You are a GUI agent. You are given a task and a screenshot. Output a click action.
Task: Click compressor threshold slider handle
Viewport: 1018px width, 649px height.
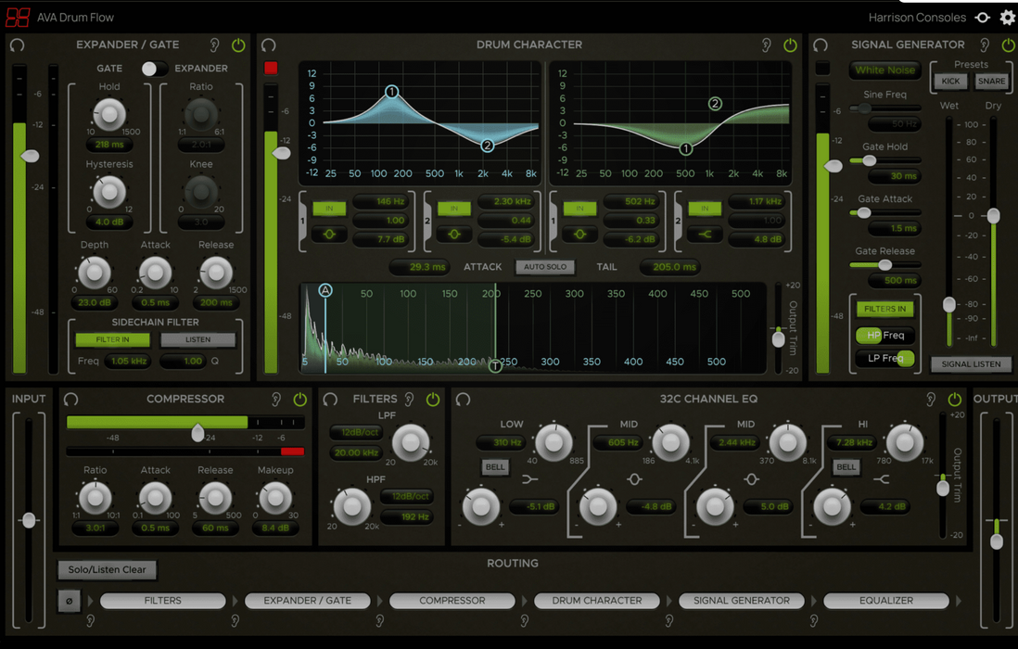[197, 432]
